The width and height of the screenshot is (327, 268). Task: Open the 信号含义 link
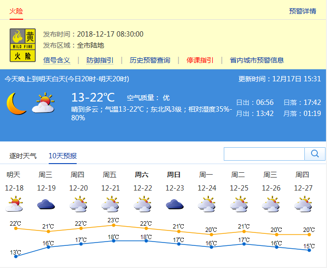click(57, 60)
